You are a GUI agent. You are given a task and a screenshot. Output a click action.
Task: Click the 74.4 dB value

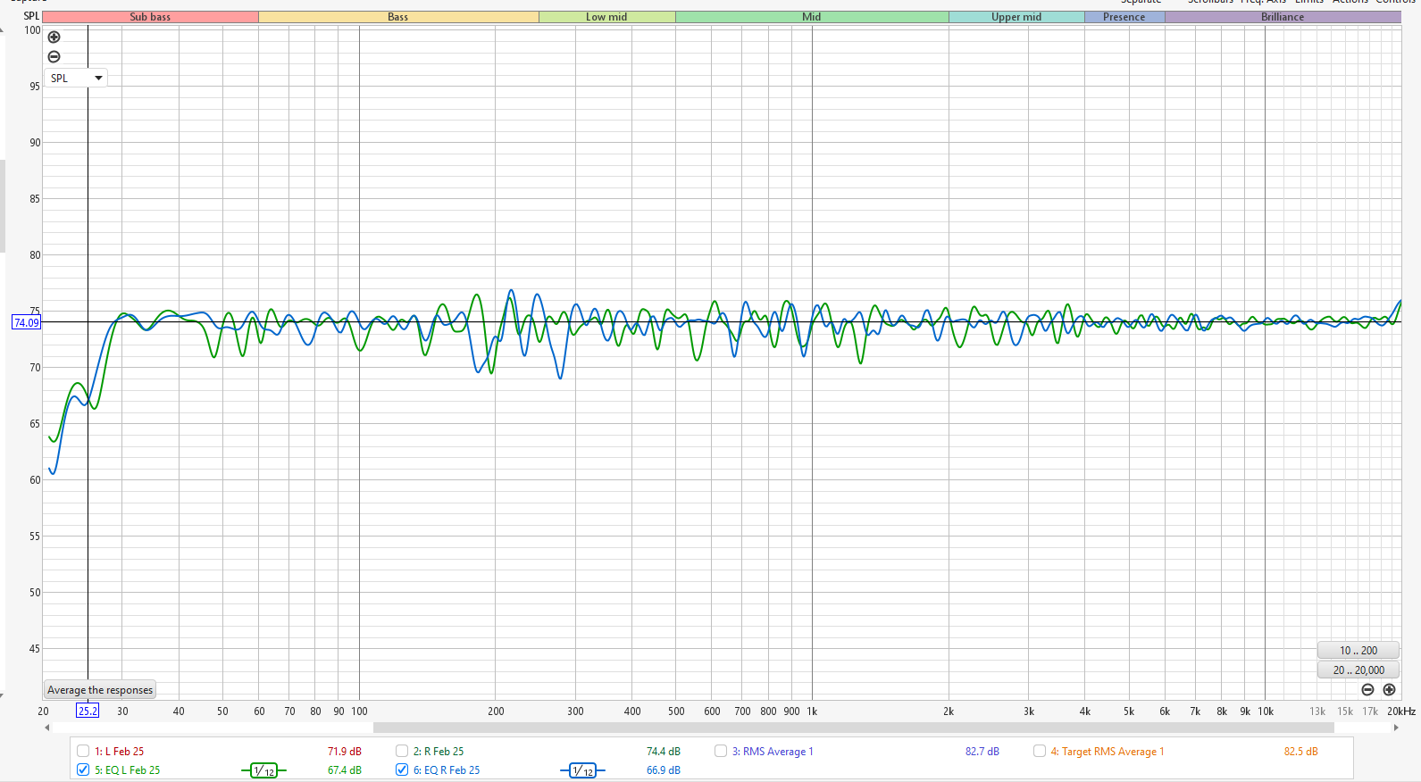[664, 752]
